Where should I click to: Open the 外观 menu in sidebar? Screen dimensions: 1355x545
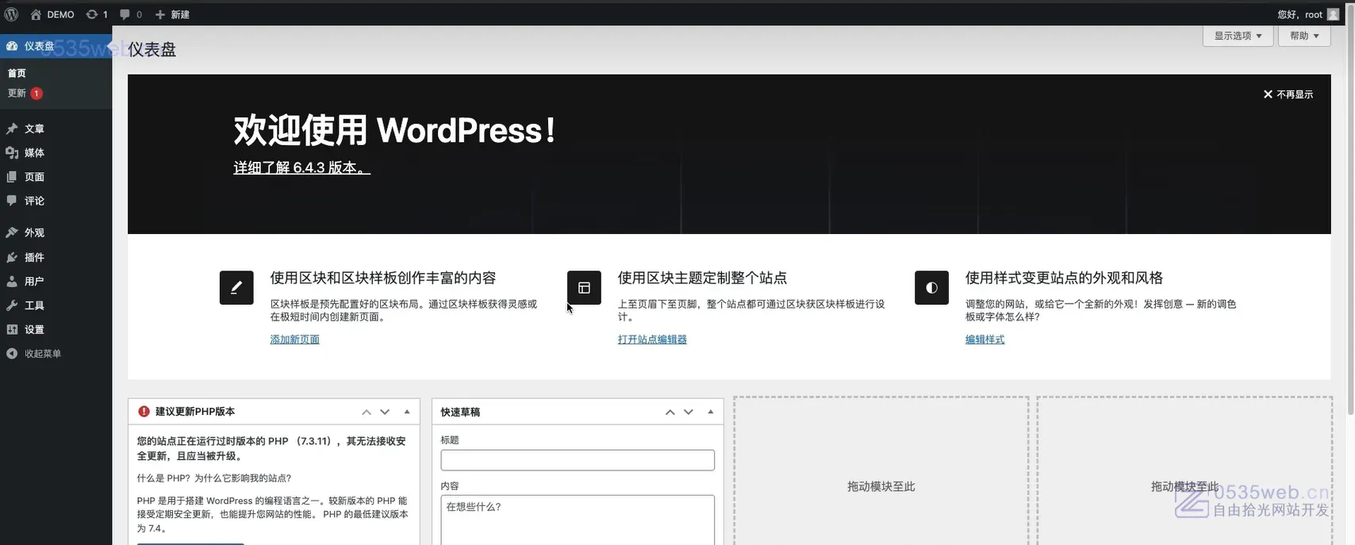click(34, 232)
